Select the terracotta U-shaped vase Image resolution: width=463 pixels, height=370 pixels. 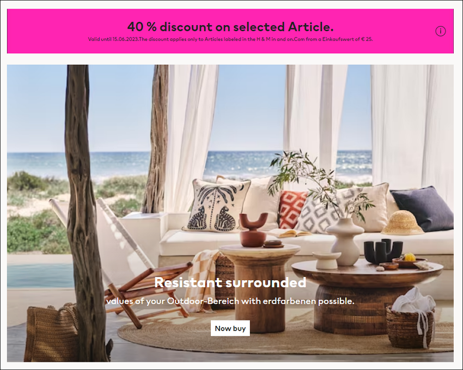[x=253, y=230]
